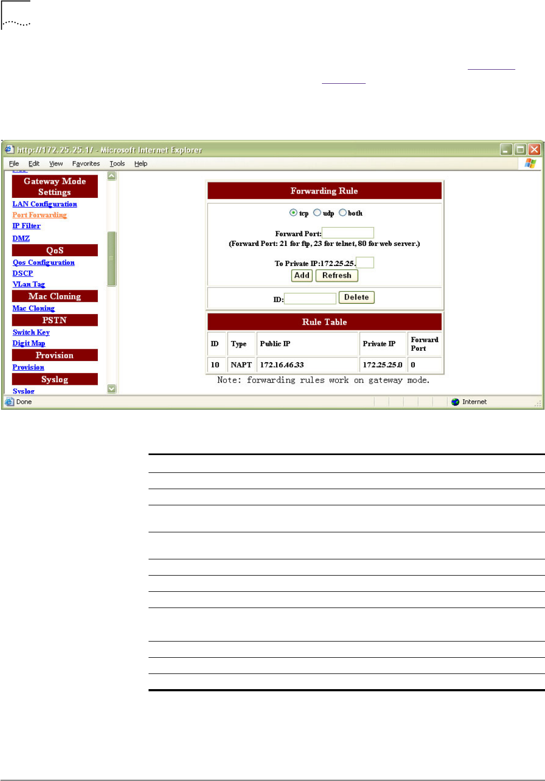The height and width of the screenshot is (781, 545).
Task: Click the Internet zone globe icon
Action: pyautogui.click(x=455, y=402)
